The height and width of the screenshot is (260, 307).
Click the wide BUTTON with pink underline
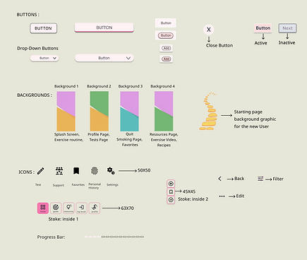point(104,28)
